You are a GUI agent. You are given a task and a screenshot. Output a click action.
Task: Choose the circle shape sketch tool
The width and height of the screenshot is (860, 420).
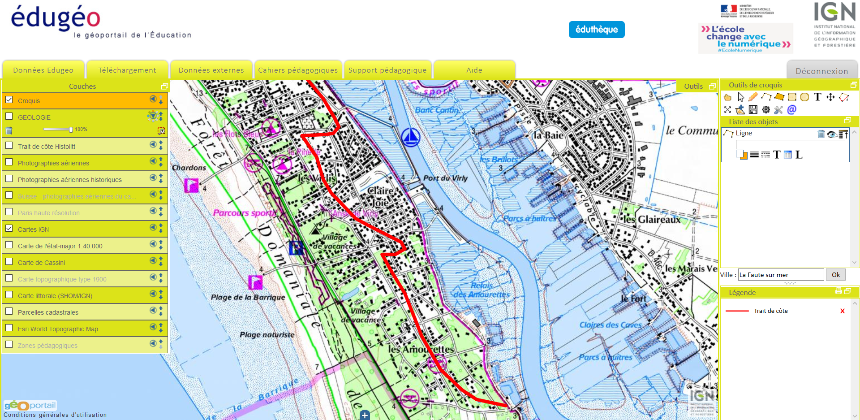click(804, 97)
